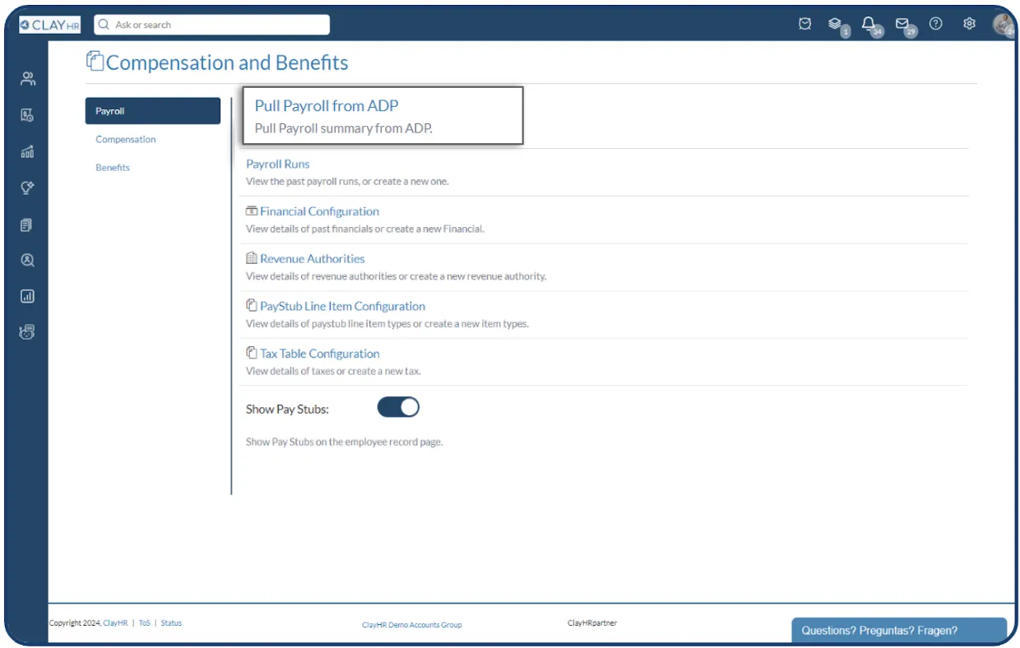Open the ToS footer link
This screenshot has width=1020, height=648.
click(145, 623)
